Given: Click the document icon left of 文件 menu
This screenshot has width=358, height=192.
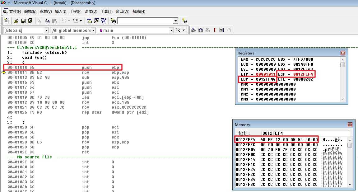Looking at the screenshot, I should pos(5,11).
